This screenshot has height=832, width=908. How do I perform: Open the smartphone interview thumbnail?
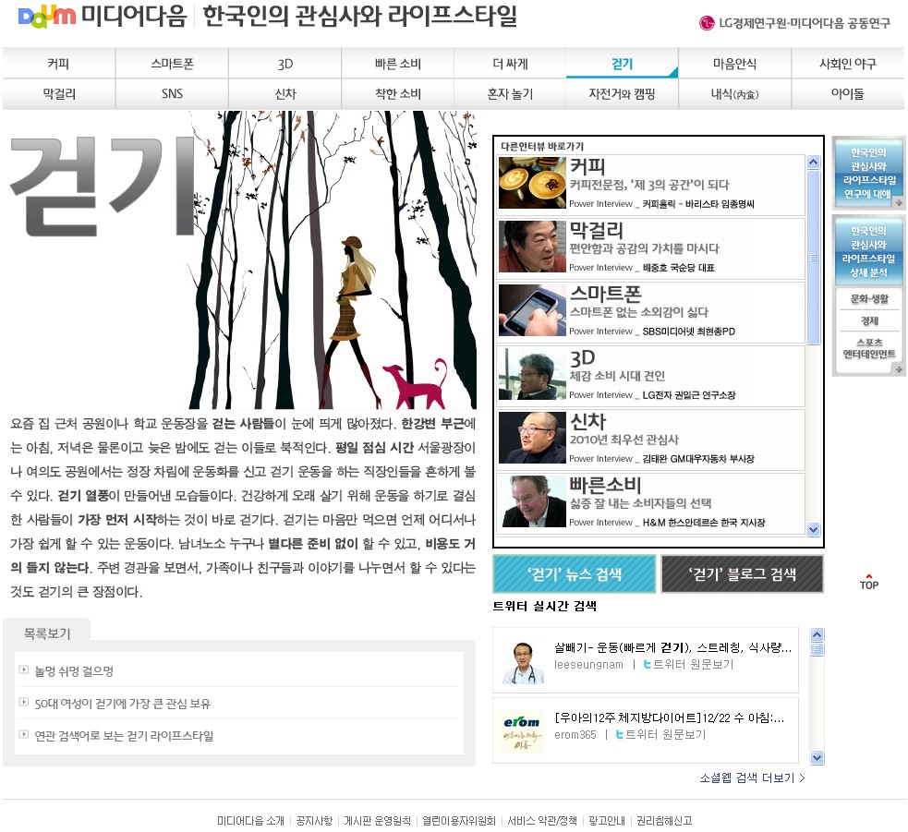coord(532,310)
